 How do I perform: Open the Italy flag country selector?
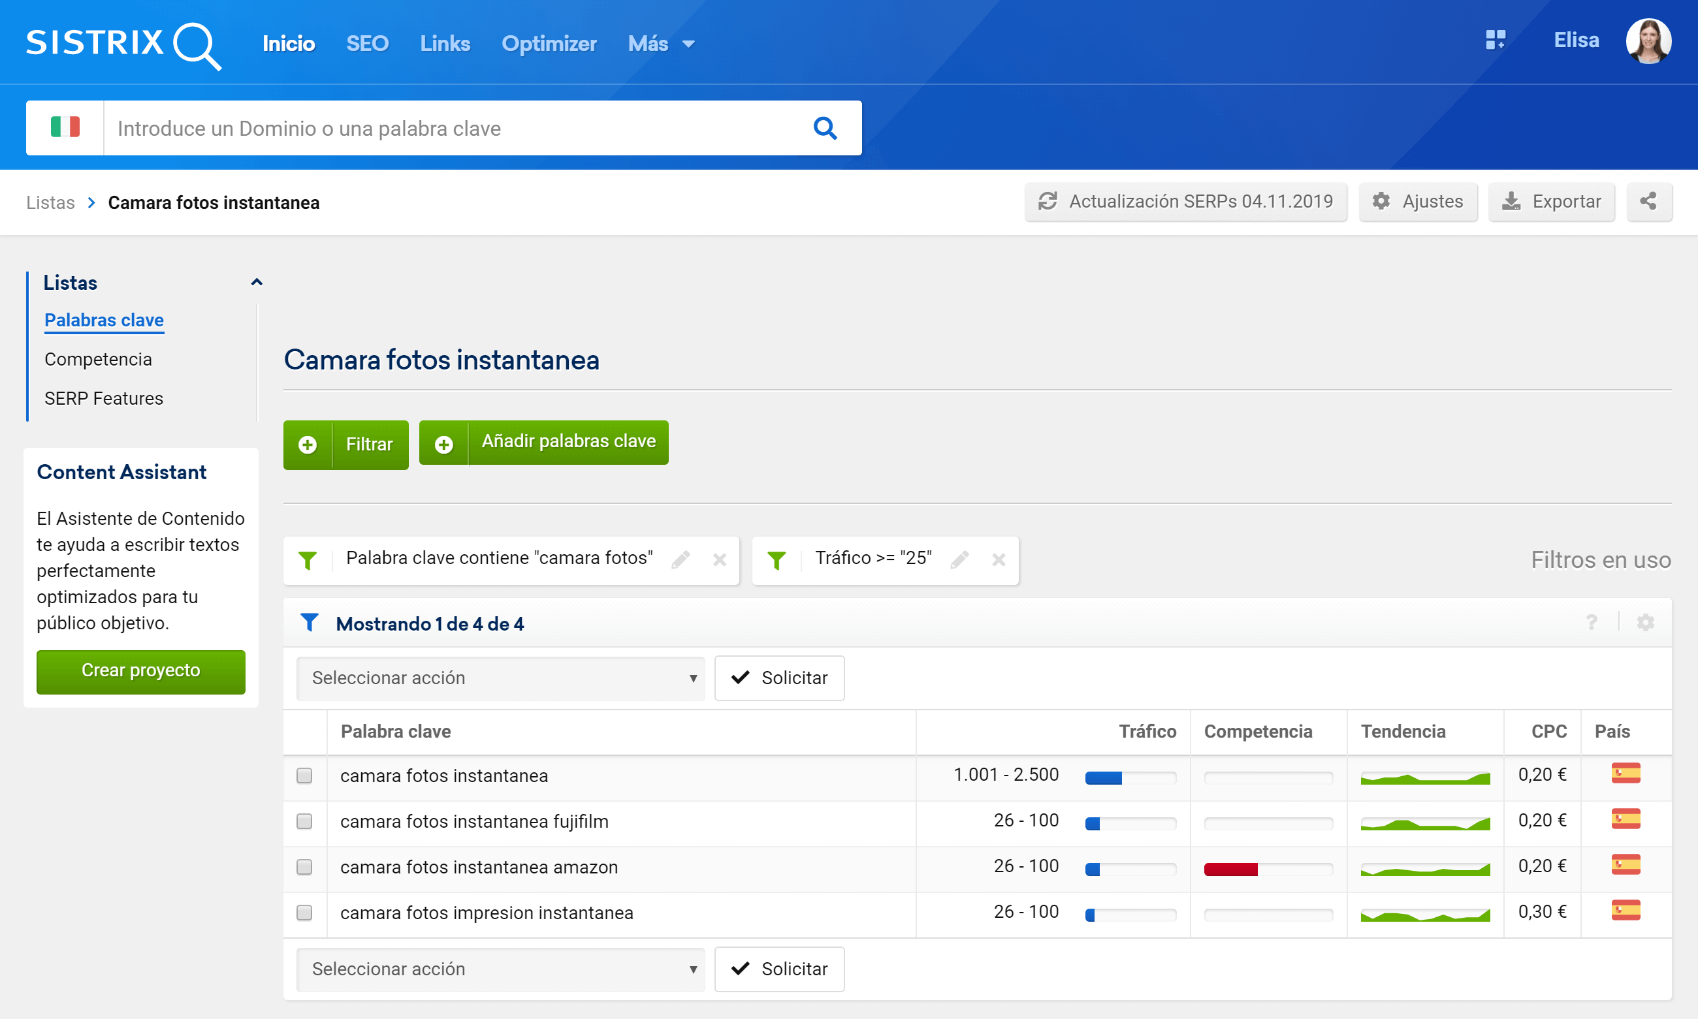pos(65,128)
